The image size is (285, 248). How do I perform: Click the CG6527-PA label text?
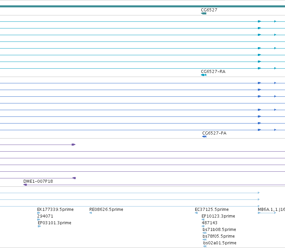point(214,133)
